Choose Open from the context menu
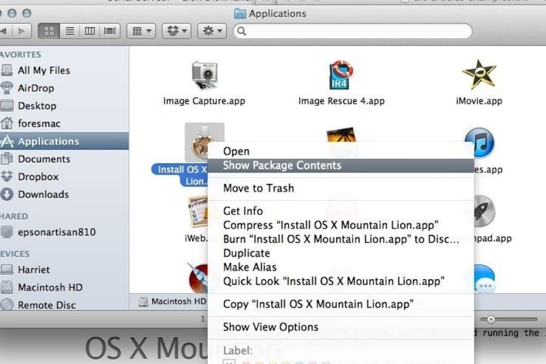Image resolution: width=546 pixels, height=364 pixels. (340, 151)
